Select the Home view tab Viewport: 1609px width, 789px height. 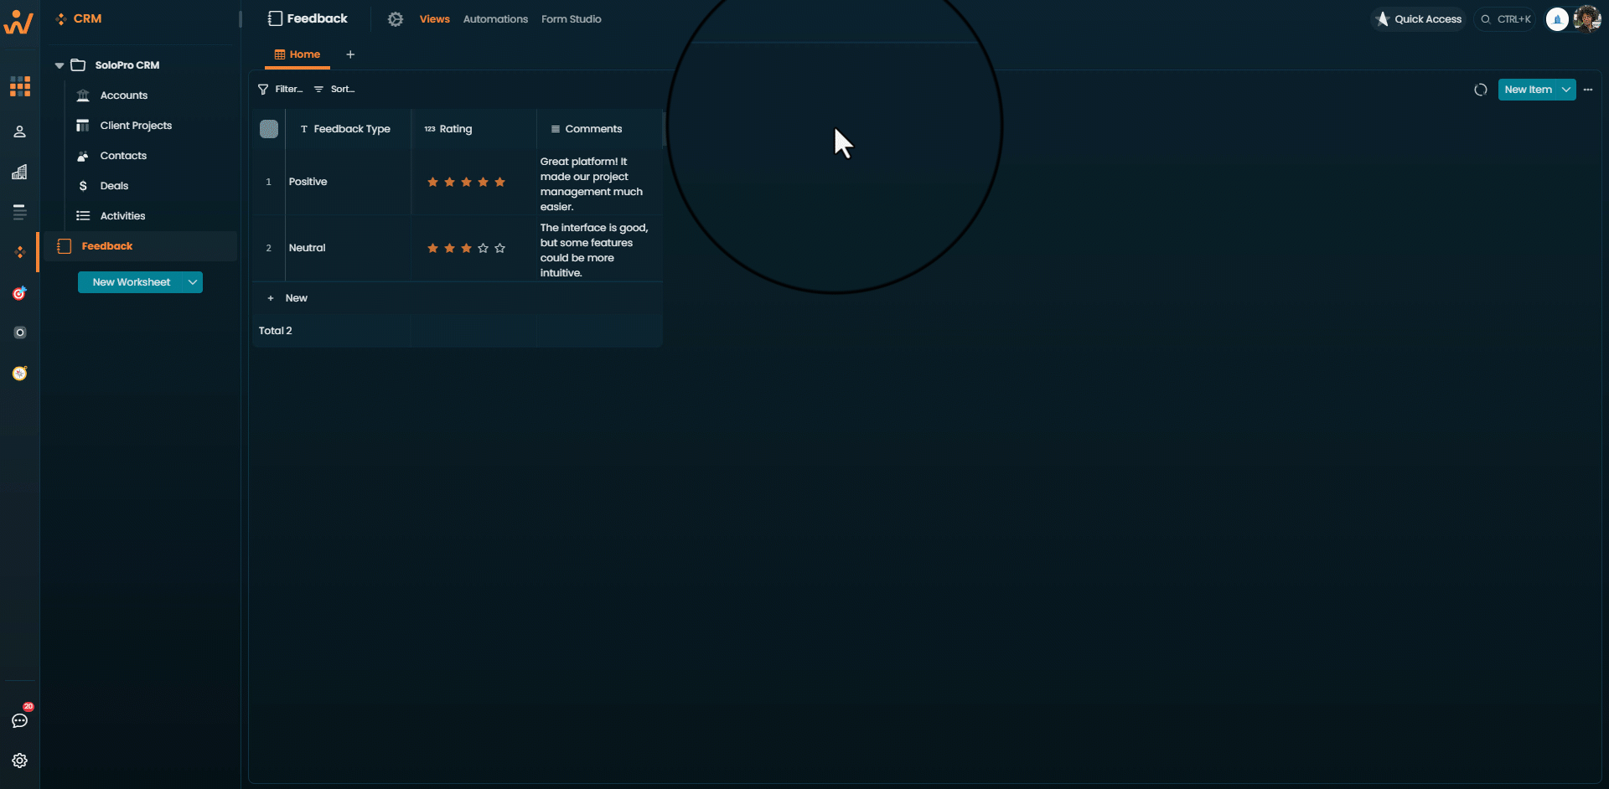point(297,54)
